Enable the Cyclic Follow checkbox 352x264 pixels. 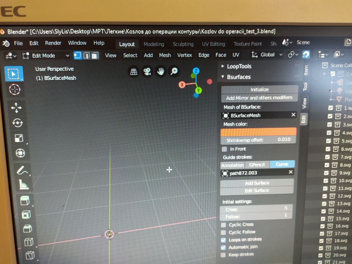(x=223, y=233)
